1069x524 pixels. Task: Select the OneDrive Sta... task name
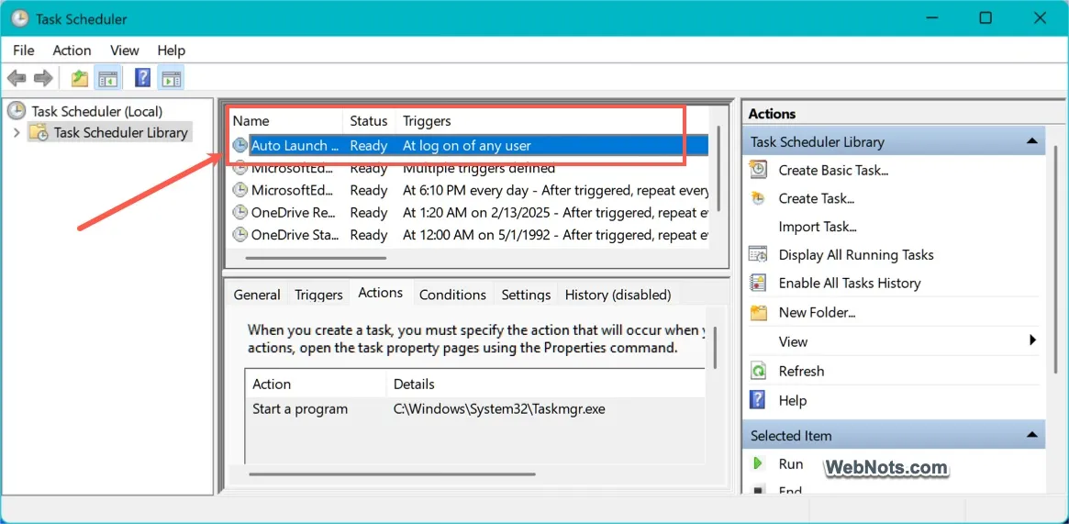click(295, 235)
